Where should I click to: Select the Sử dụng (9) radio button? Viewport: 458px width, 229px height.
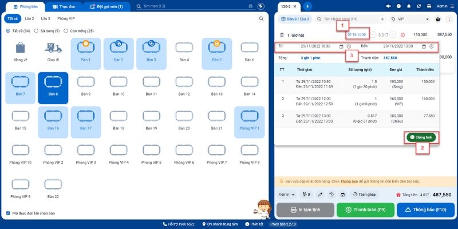36,31
